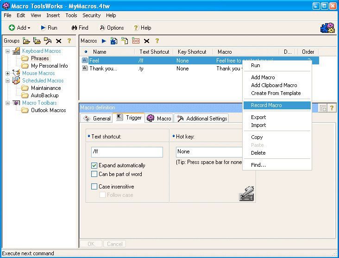Click the Key Shortcut column header

click(192, 52)
